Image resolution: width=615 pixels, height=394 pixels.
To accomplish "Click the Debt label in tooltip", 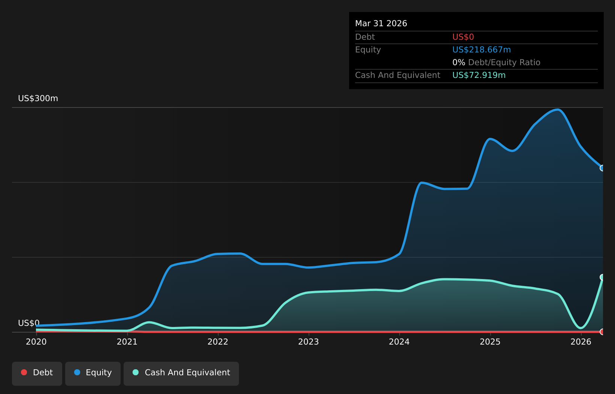I will tap(365, 37).
